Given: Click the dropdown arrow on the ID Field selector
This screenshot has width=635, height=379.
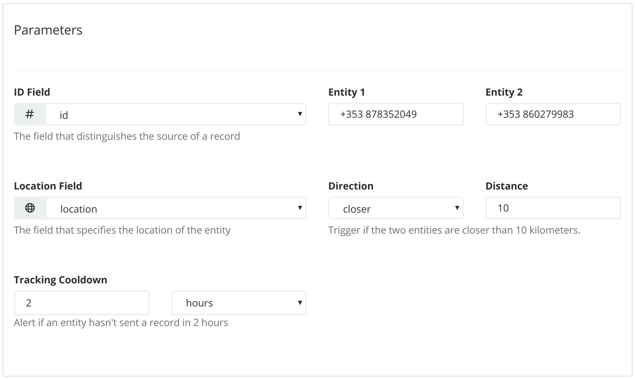Looking at the screenshot, I should point(300,114).
